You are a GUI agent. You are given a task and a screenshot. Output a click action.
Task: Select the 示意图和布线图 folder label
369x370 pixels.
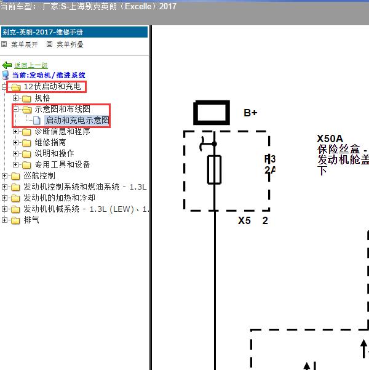click(63, 109)
